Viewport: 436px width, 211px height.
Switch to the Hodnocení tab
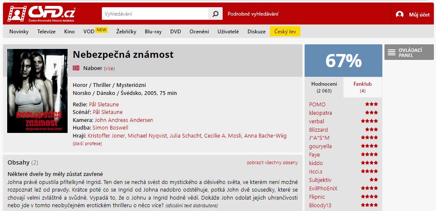(x=324, y=87)
